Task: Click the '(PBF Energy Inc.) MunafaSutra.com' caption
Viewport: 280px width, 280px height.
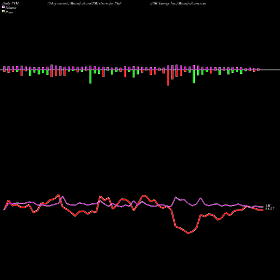Action: 178,3
